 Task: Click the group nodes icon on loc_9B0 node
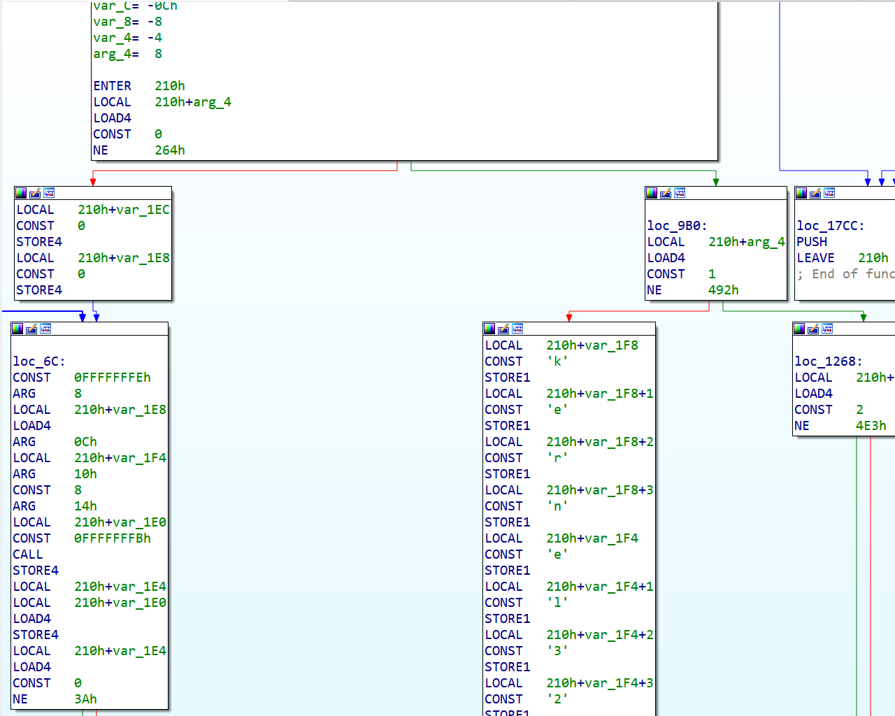click(680, 193)
